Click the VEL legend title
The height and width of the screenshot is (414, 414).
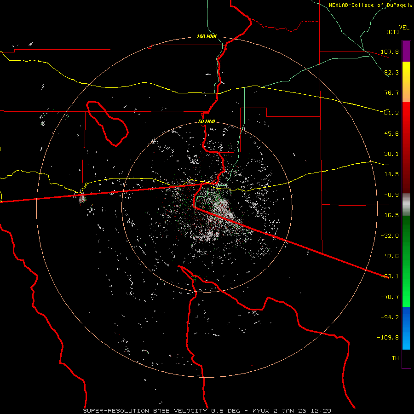[404, 28]
